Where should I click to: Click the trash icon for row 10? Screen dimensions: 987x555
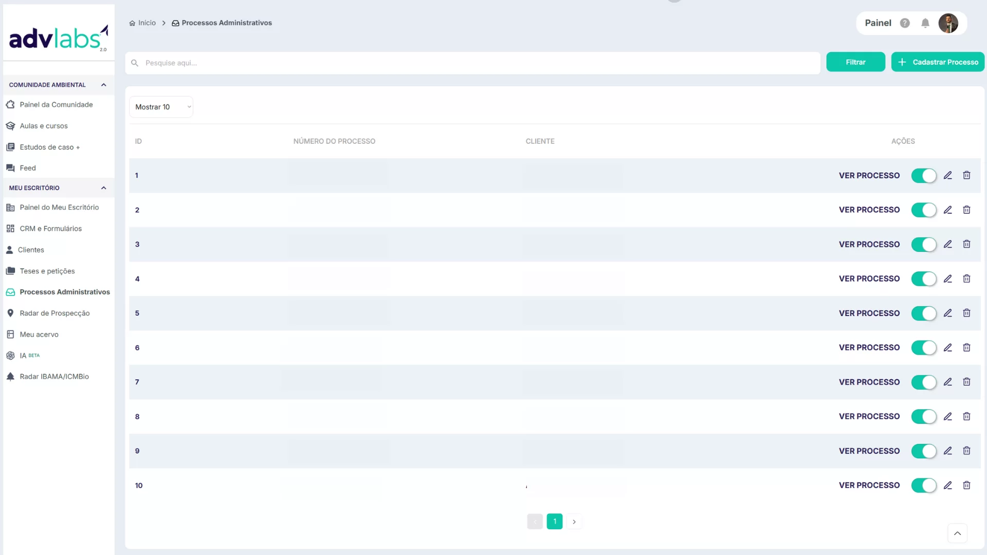click(x=966, y=485)
